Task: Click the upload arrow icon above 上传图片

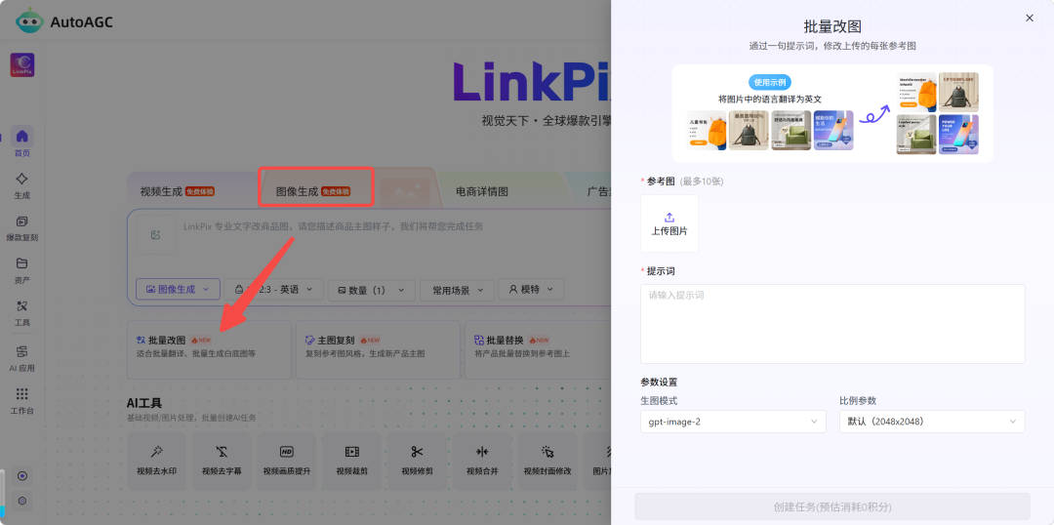Action: [669, 218]
